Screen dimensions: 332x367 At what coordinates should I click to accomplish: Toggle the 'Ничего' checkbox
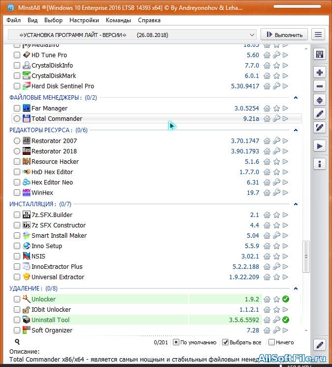(x=271, y=342)
